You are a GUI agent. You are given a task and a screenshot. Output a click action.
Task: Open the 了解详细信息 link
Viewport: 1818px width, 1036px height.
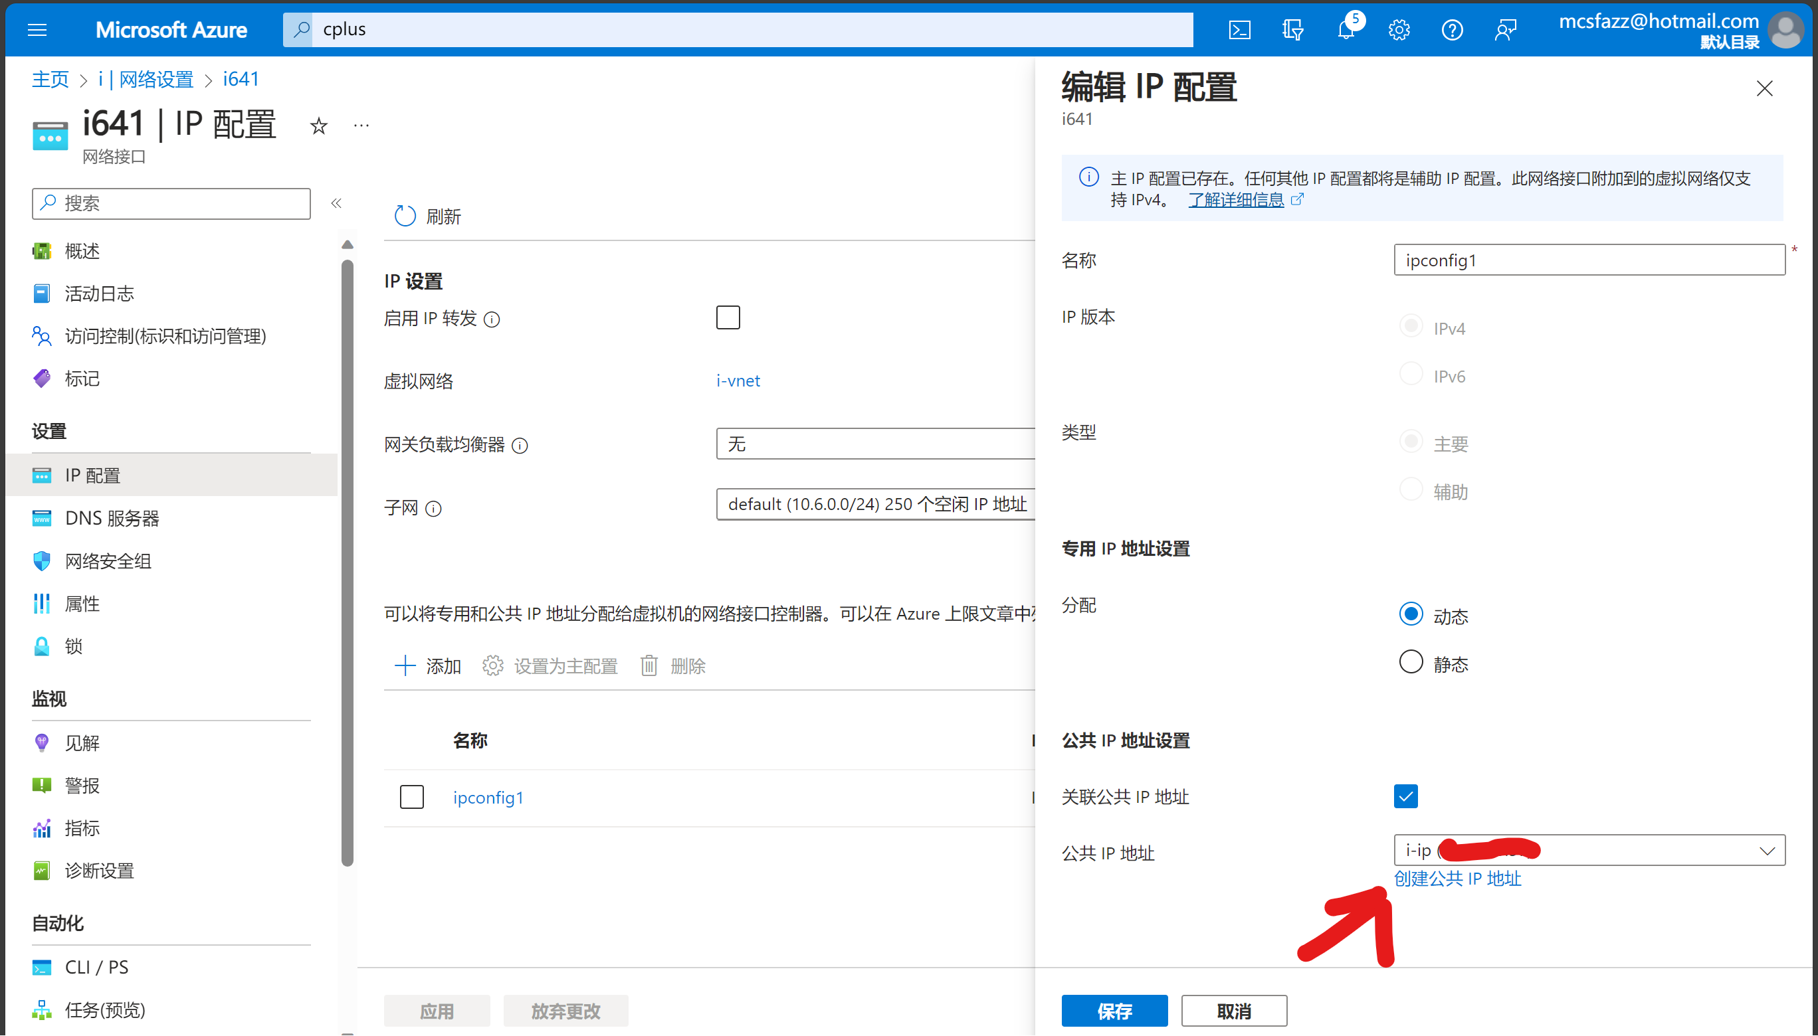point(1237,200)
